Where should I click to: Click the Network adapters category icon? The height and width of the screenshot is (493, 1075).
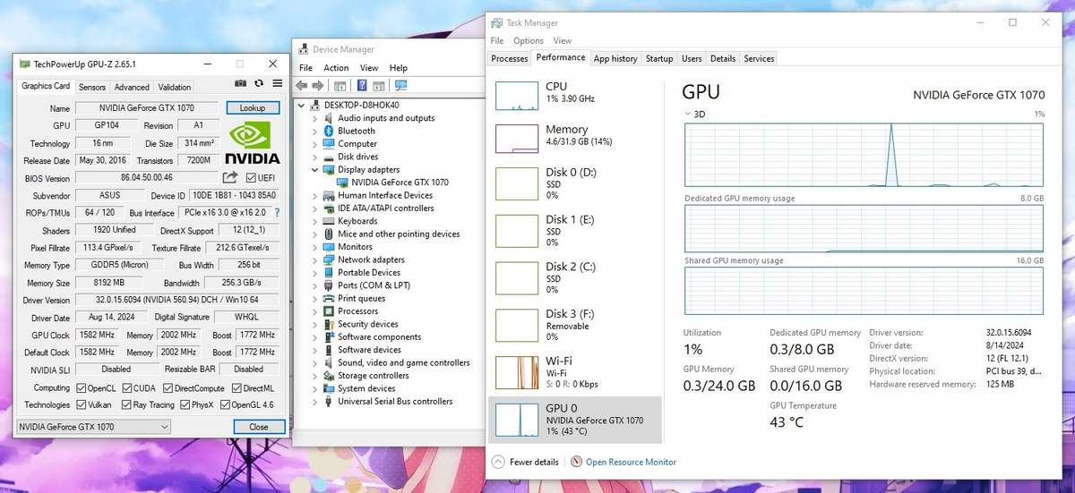pyautogui.click(x=329, y=259)
